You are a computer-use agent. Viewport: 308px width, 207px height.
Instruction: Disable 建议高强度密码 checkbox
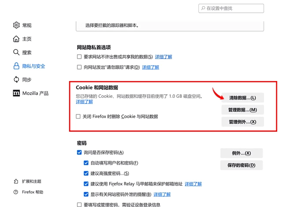tap(86, 174)
